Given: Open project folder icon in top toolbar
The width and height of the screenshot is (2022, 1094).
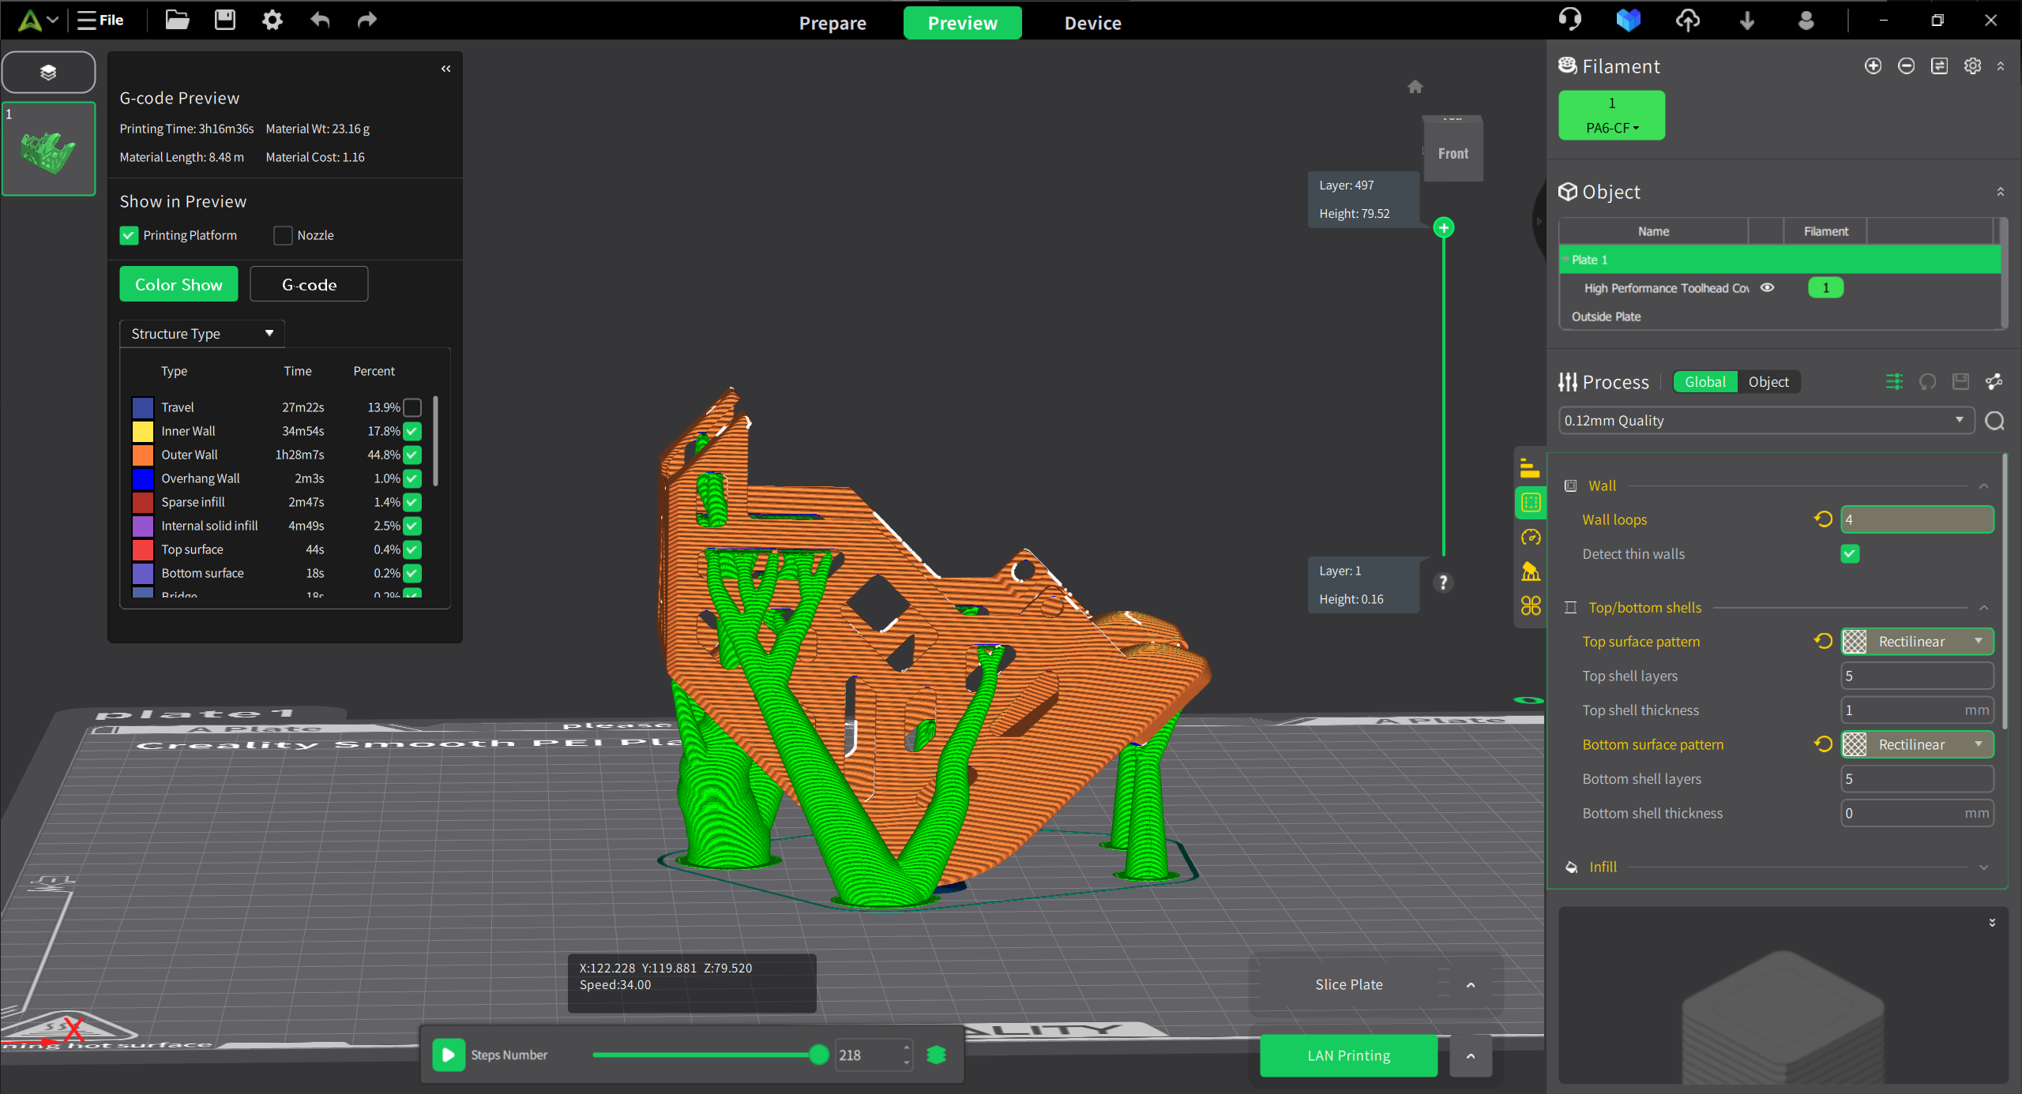Looking at the screenshot, I should click(177, 21).
